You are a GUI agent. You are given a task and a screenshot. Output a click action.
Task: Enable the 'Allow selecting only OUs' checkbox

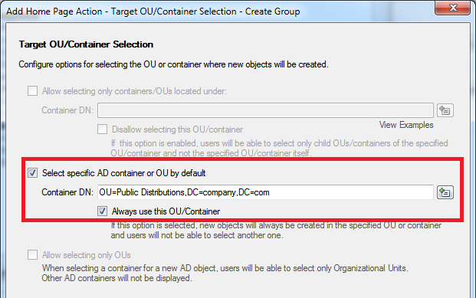(x=32, y=255)
